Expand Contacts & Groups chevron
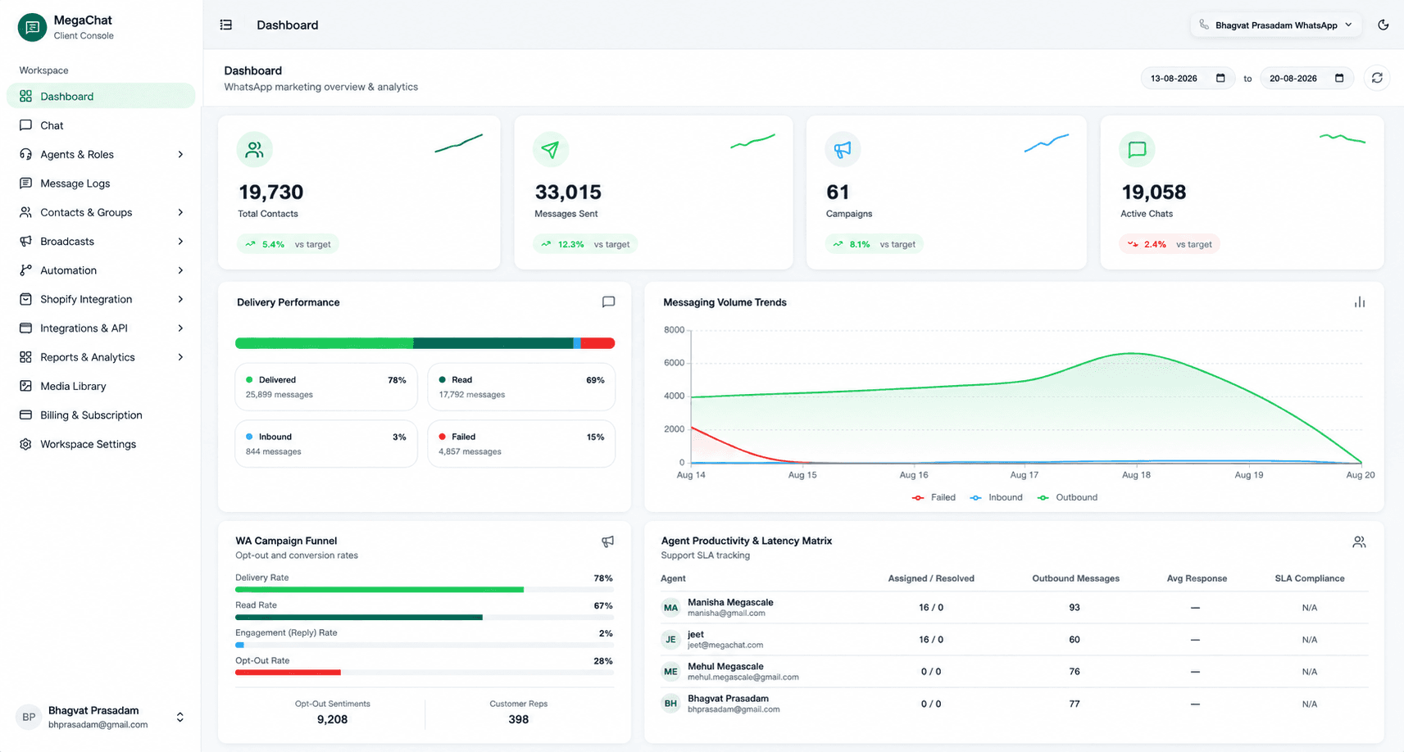1404x752 pixels. (180, 212)
